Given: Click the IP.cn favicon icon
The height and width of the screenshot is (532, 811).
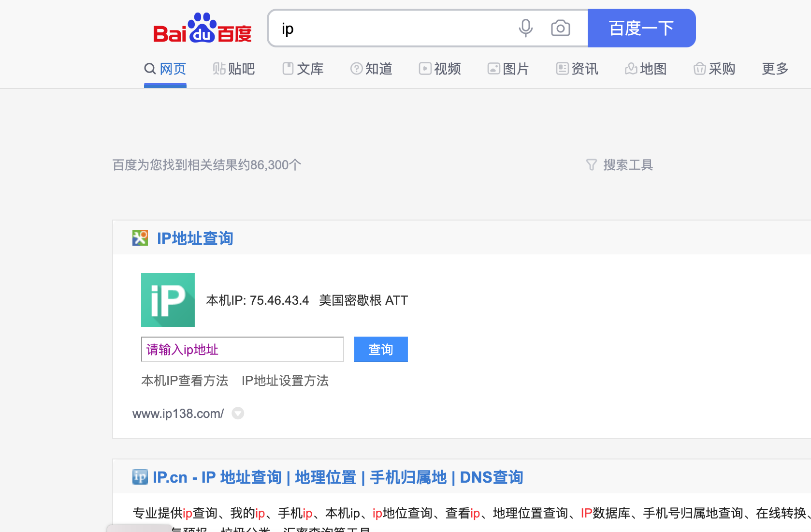Looking at the screenshot, I should coord(140,477).
